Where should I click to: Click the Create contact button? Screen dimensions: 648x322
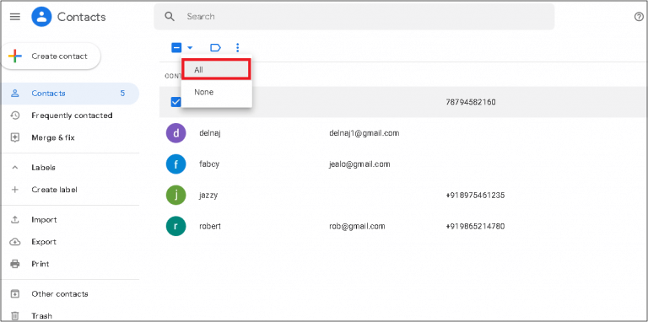pos(51,56)
